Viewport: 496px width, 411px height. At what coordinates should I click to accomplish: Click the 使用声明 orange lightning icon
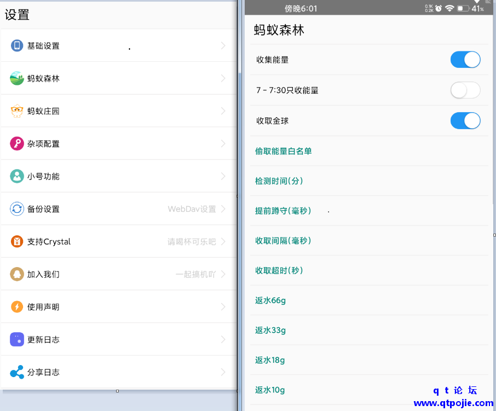[17, 307]
